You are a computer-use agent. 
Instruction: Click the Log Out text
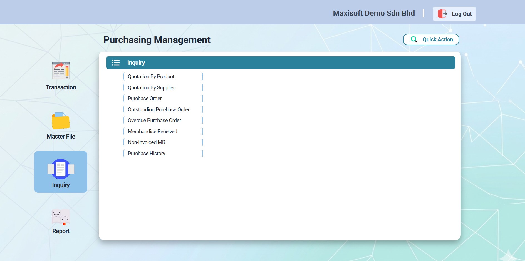(x=462, y=14)
